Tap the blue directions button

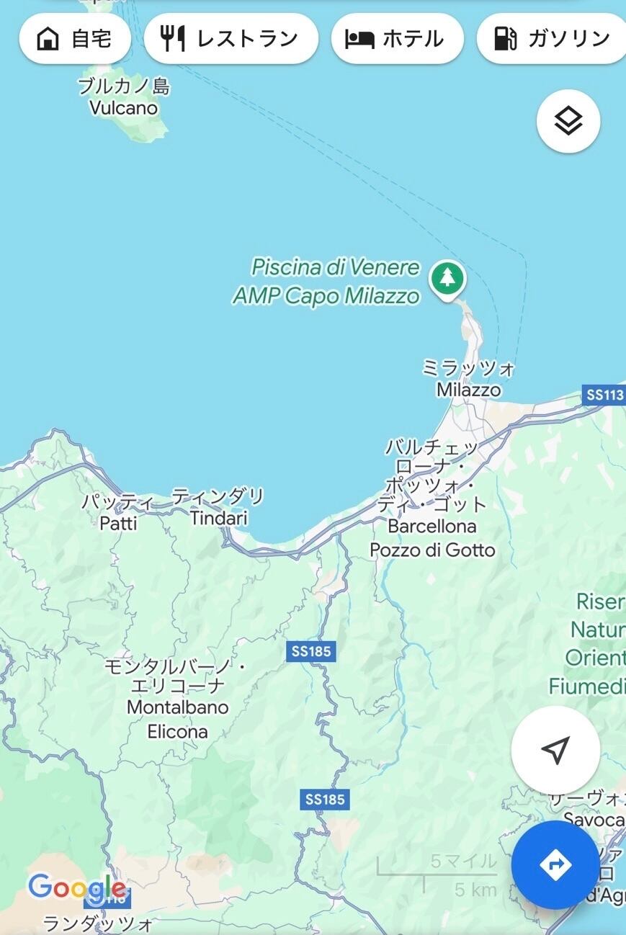(555, 864)
